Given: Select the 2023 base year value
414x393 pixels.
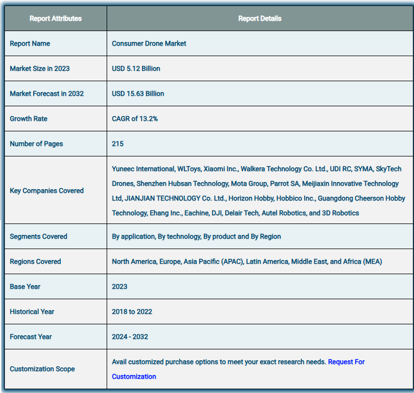Looking at the screenshot, I should coord(119,287).
